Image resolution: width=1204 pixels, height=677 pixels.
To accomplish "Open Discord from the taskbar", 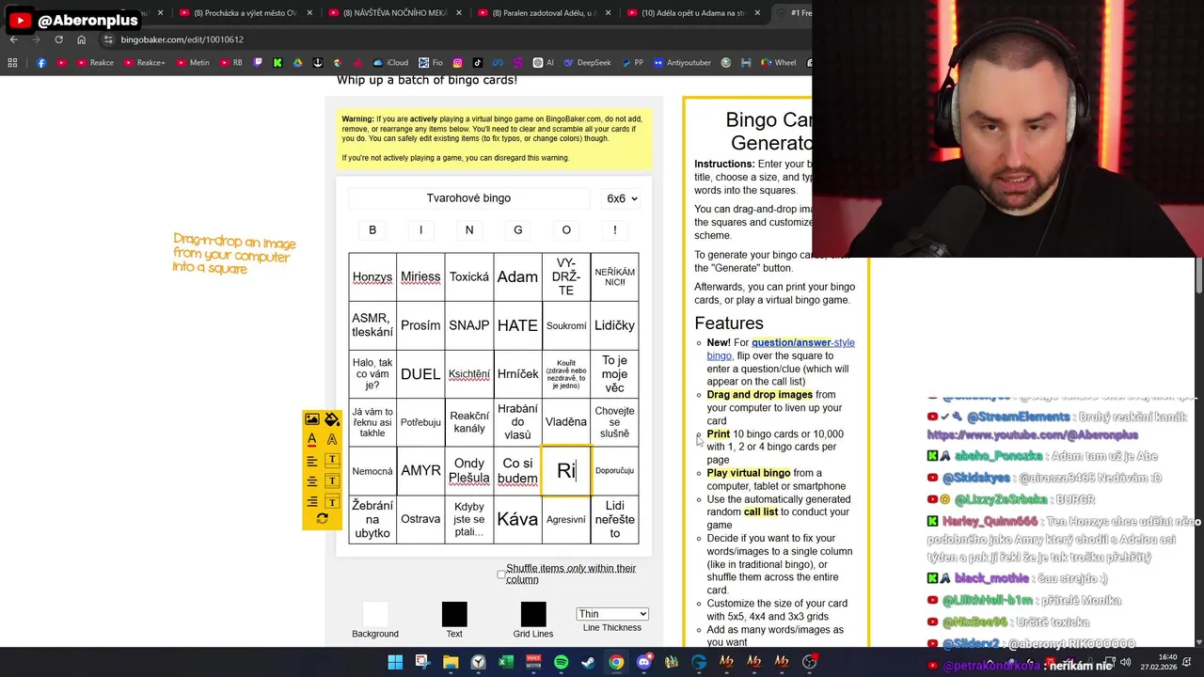I will [643, 662].
